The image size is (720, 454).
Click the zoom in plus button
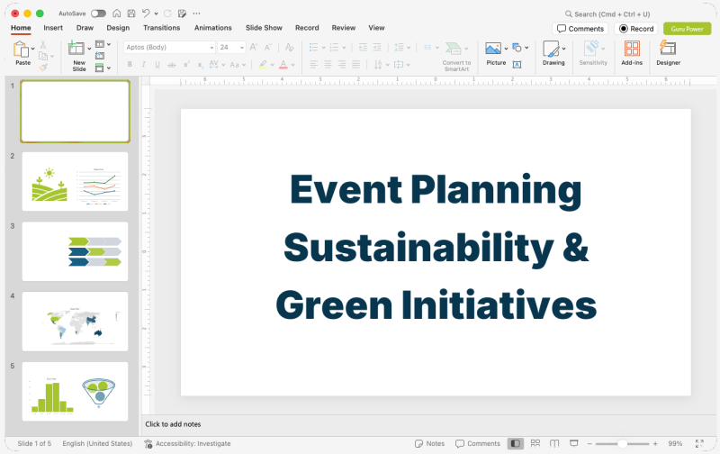(x=655, y=443)
